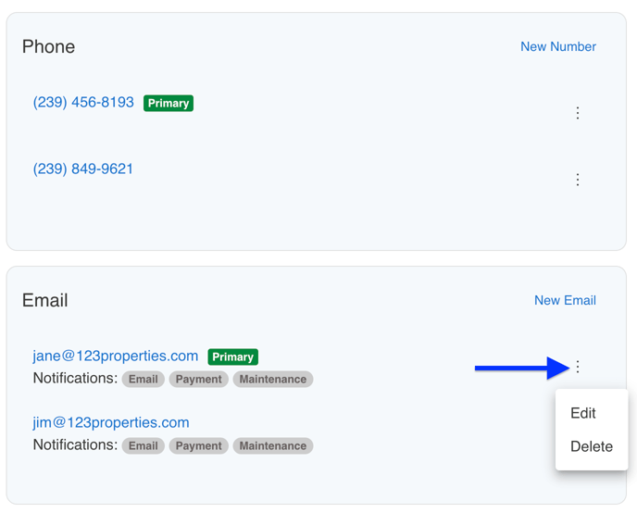
Task: Open the options menu for (239) 456-8193
Action: point(578,113)
